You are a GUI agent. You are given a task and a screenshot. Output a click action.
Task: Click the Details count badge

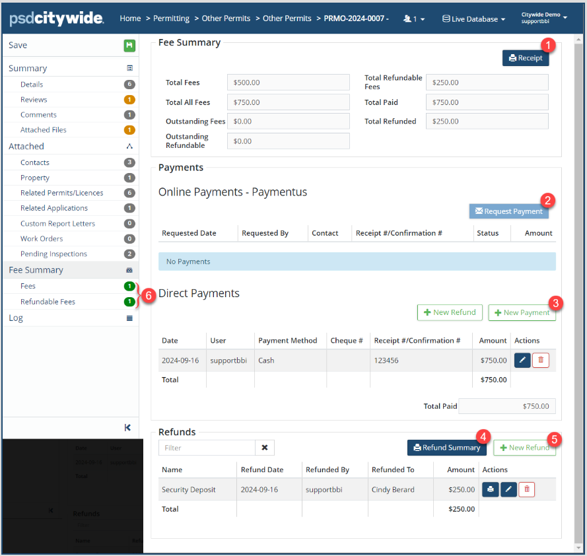(x=129, y=85)
